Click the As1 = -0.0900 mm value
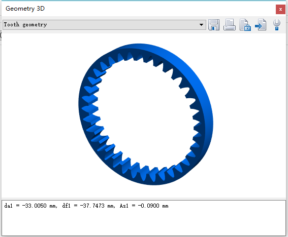 tap(144, 206)
